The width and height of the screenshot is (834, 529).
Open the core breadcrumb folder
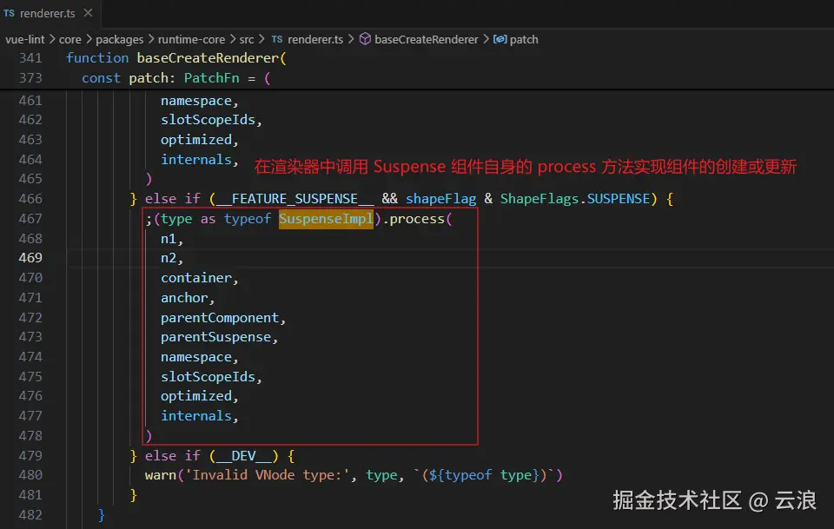pos(70,39)
